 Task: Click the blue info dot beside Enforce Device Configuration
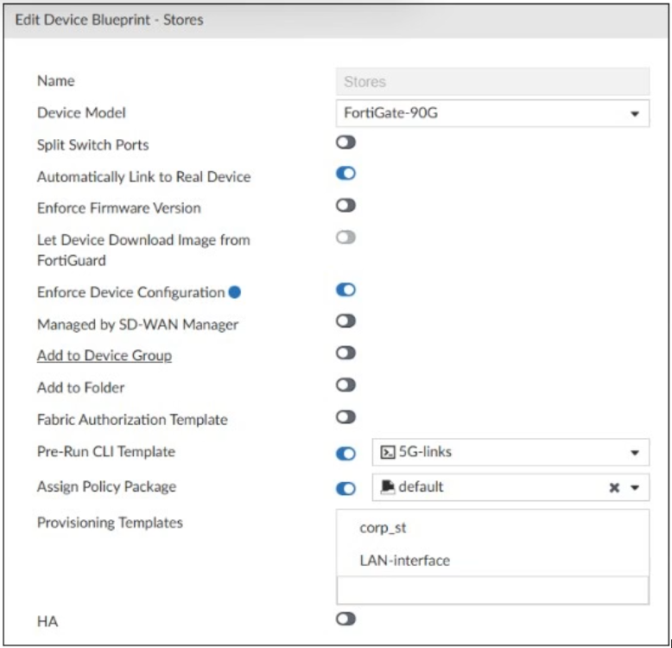(x=235, y=293)
